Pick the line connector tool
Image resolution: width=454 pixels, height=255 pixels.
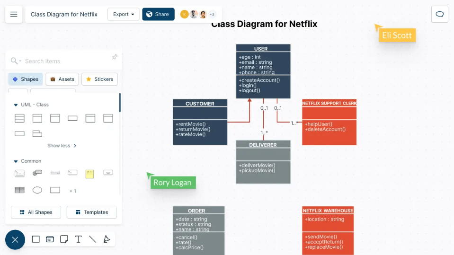click(x=93, y=239)
